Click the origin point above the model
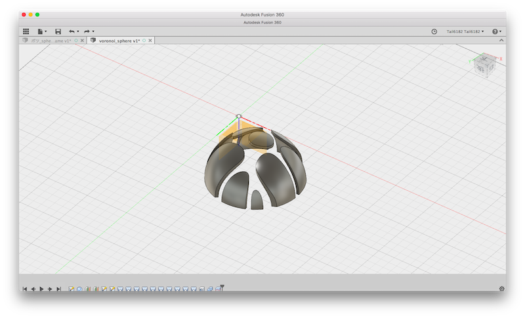 pos(239,116)
